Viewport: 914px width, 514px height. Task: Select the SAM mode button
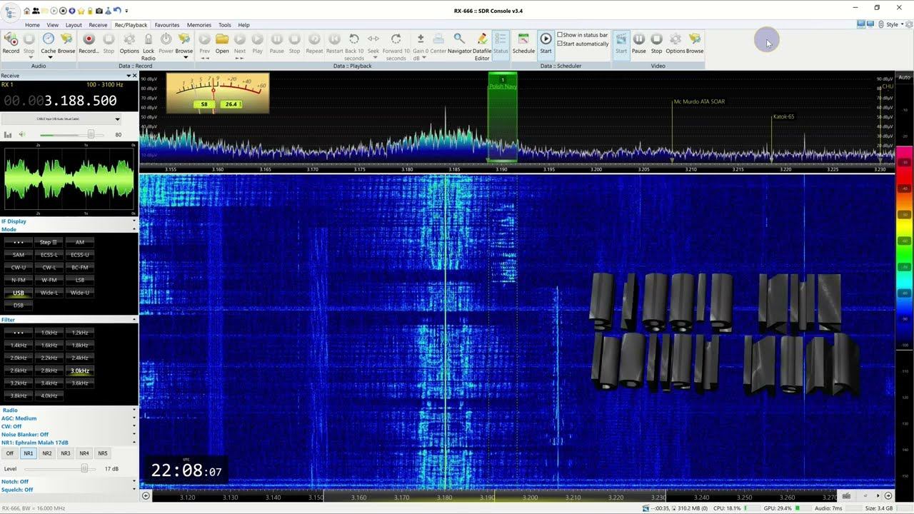[x=19, y=255]
